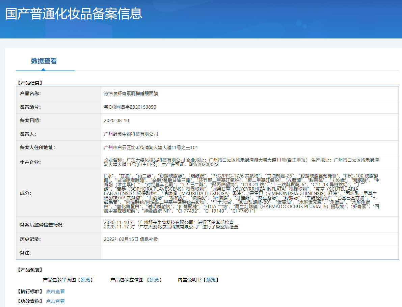Screen dimensions: 402x307
Task: Click the triangle indicator beneath 数据查看
Action: pyautogui.click(x=43, y=69)
